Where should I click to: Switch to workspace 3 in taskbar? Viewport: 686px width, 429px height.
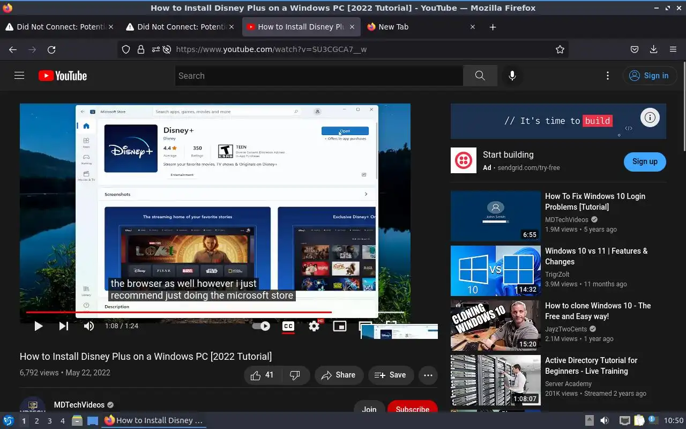[x=49, y=421]
